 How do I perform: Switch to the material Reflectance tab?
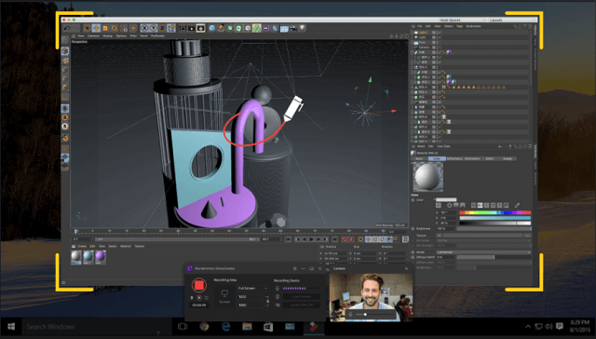454,158
